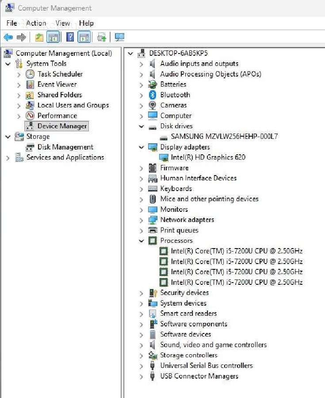Viewport: 325px width, 398px height.
Task: Open the File menu
Action: (x=11, y=23)
